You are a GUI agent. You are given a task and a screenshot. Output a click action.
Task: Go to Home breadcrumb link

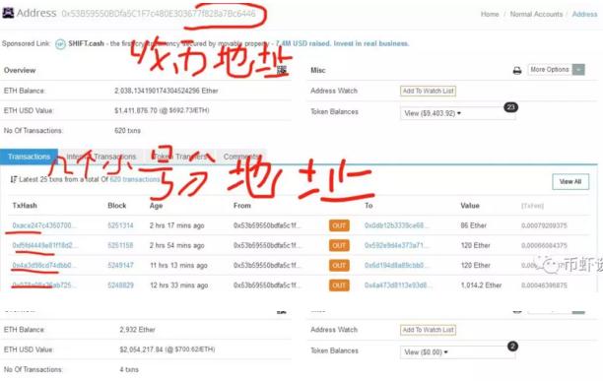point(490,14)
